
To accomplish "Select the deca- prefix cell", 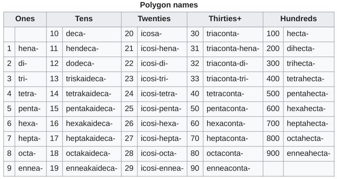I will 76,34.
